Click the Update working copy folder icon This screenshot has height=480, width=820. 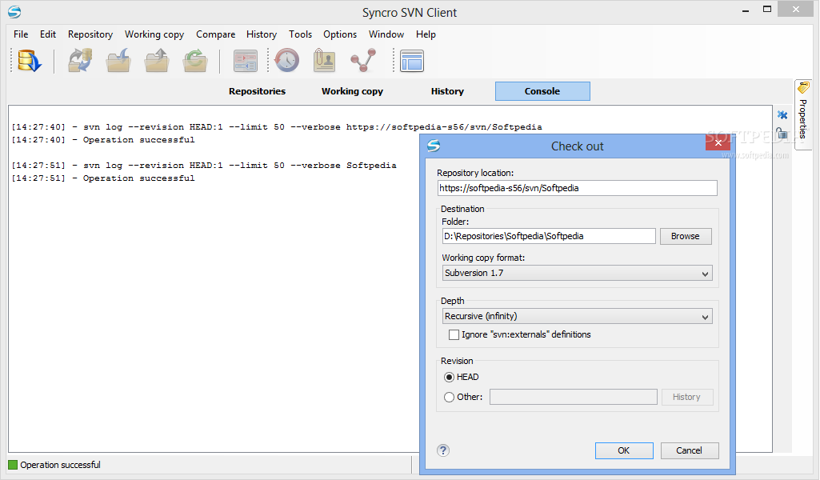pos(118,61)
